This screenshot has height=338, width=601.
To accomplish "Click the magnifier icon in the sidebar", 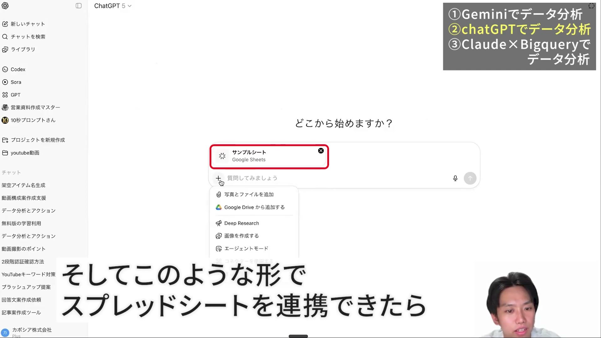I will click(5, 37).
